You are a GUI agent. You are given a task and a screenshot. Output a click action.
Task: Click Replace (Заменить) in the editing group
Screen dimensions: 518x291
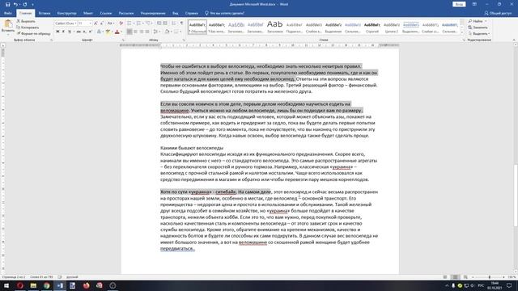point(478,27)
